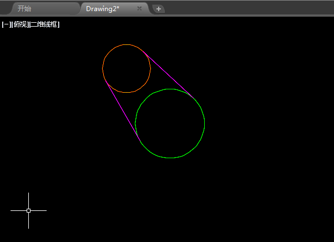Pick the leftmost point of the orange circle
Viewport: 334px width, 242px height.
[x=103, y=69]
